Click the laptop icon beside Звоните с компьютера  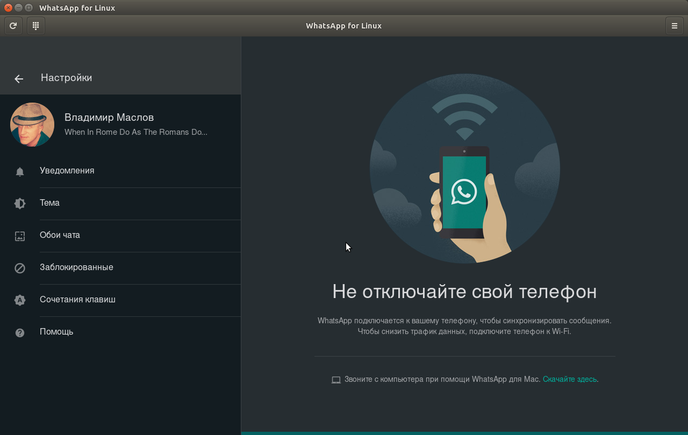pyautogui.click(x=336, y=380)
